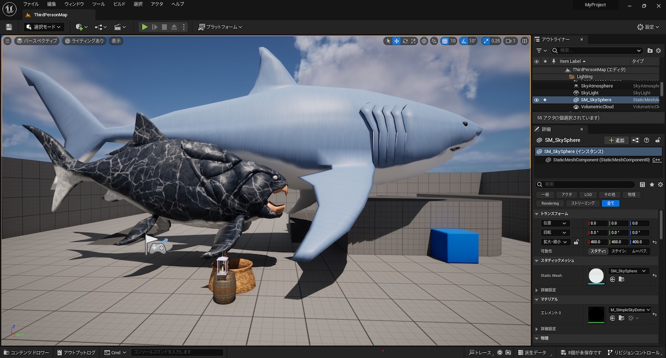Open Blueprint/add script icon in the Details panel
Viewport: 666px width, 358px height.
coord(636,140)
